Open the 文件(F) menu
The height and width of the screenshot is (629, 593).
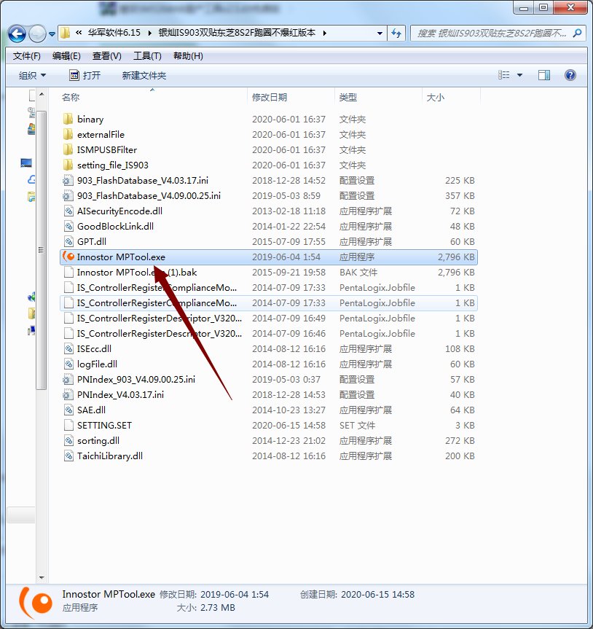(x=26, y=56)
